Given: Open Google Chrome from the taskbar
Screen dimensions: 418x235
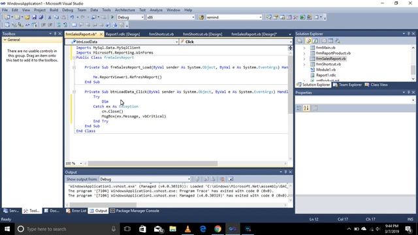Looking at the screenshot, I should (217, 229).
